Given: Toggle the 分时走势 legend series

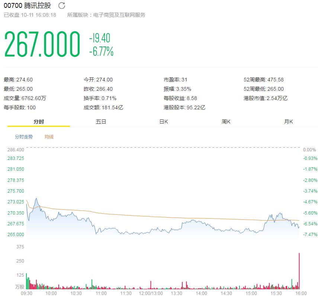Looking at the screenshot, I should pyautogui.click(x=24, y=137).
